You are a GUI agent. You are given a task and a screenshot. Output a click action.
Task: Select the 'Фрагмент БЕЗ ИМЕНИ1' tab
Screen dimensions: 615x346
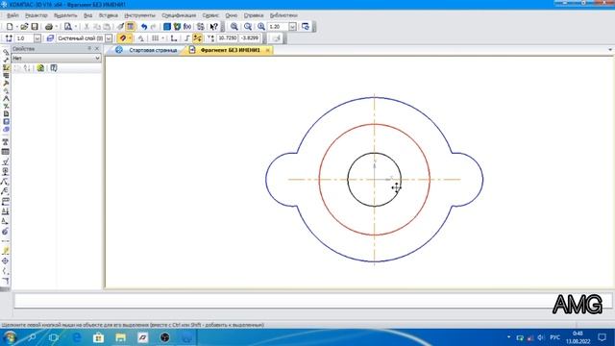(230, 50)
